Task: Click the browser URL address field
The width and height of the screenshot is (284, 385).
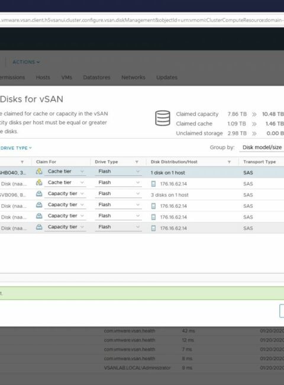Action: 142,20
